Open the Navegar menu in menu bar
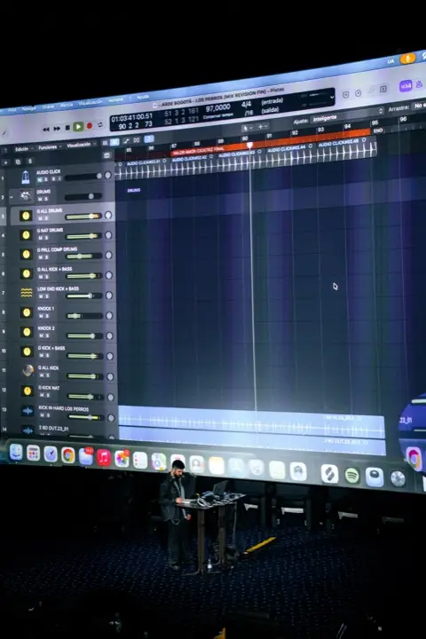The width and height of the screenshot is (426, 639). tap(28, 109)
